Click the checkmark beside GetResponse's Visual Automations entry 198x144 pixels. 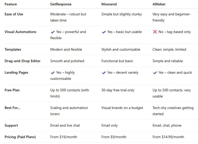coord(53,32)
